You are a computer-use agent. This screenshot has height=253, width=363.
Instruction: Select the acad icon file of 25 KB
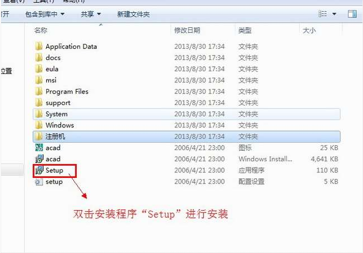pyautogui.click(x=53, y=148)
